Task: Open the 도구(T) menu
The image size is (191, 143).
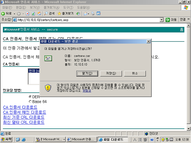Action: click(x=68, y=7)
